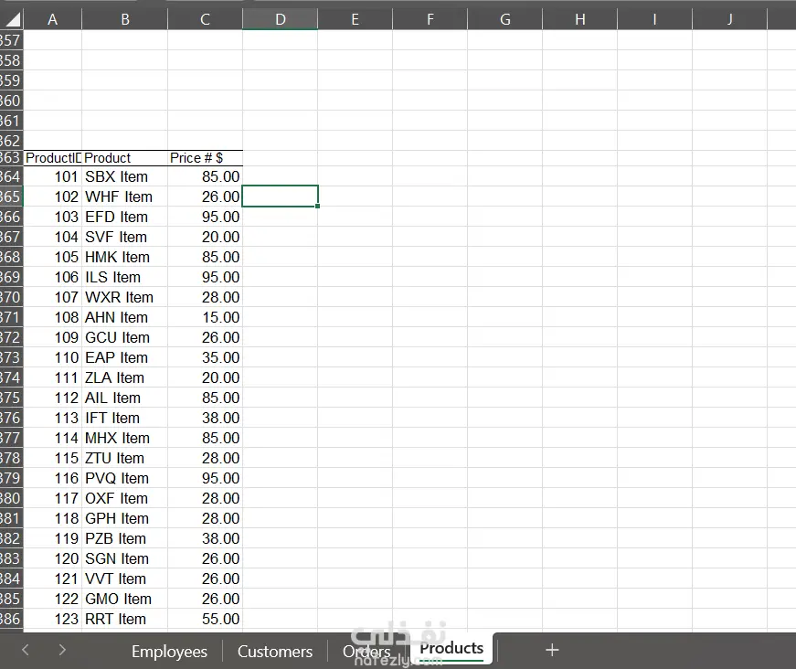Viewport: 796px width, 669px height.
Task: Select the 'SBX Item' cell
Action: click(x=125, y=176)
